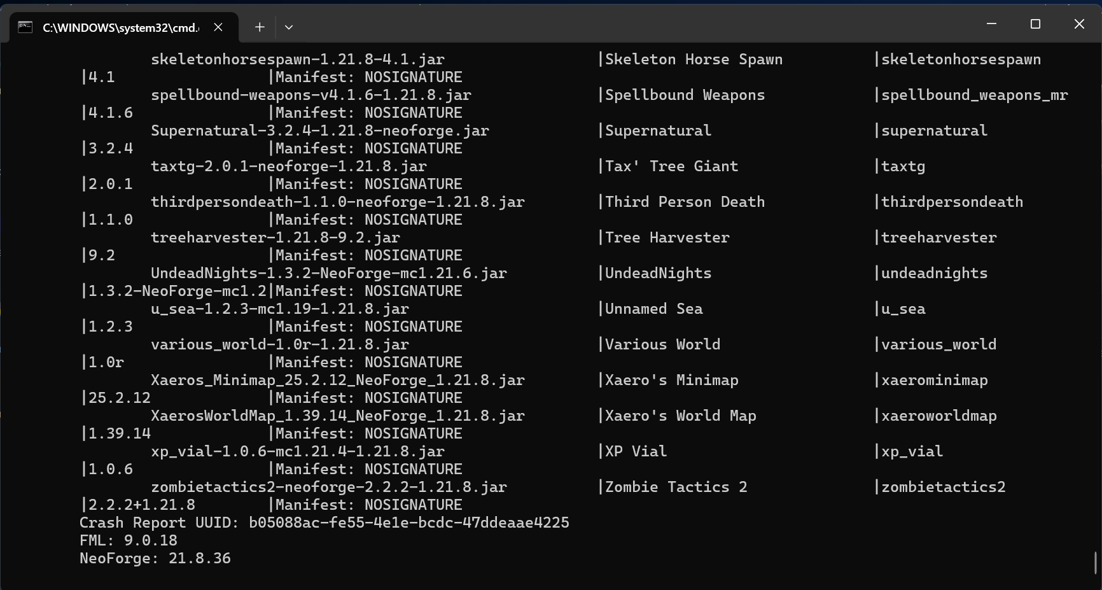The image size is (1102, 590).
Task: Click the cmd icon on the tab
Action: pyautogui.click(x=25, y=27)
